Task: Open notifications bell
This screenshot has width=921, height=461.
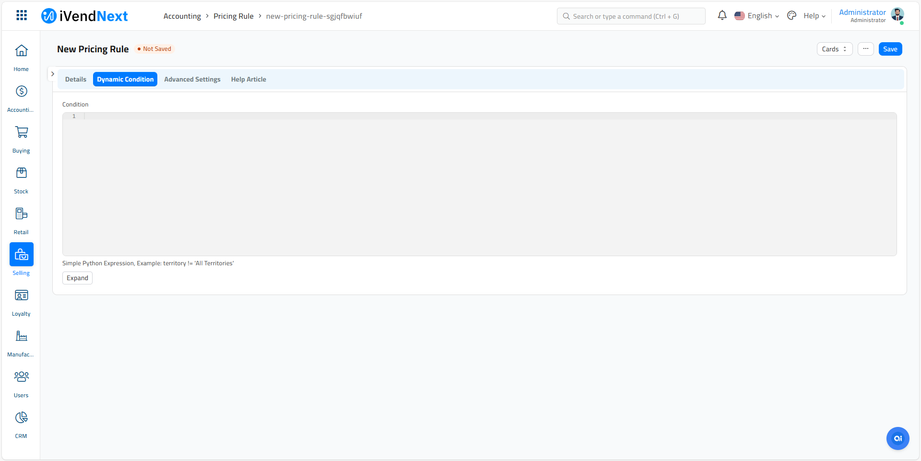Action: point(722,16)
